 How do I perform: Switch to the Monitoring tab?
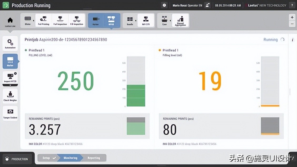coord(70,158)
